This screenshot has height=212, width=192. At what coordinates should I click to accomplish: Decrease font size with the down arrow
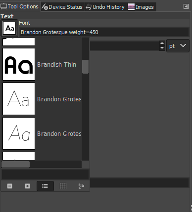click(x=162, y=48)
